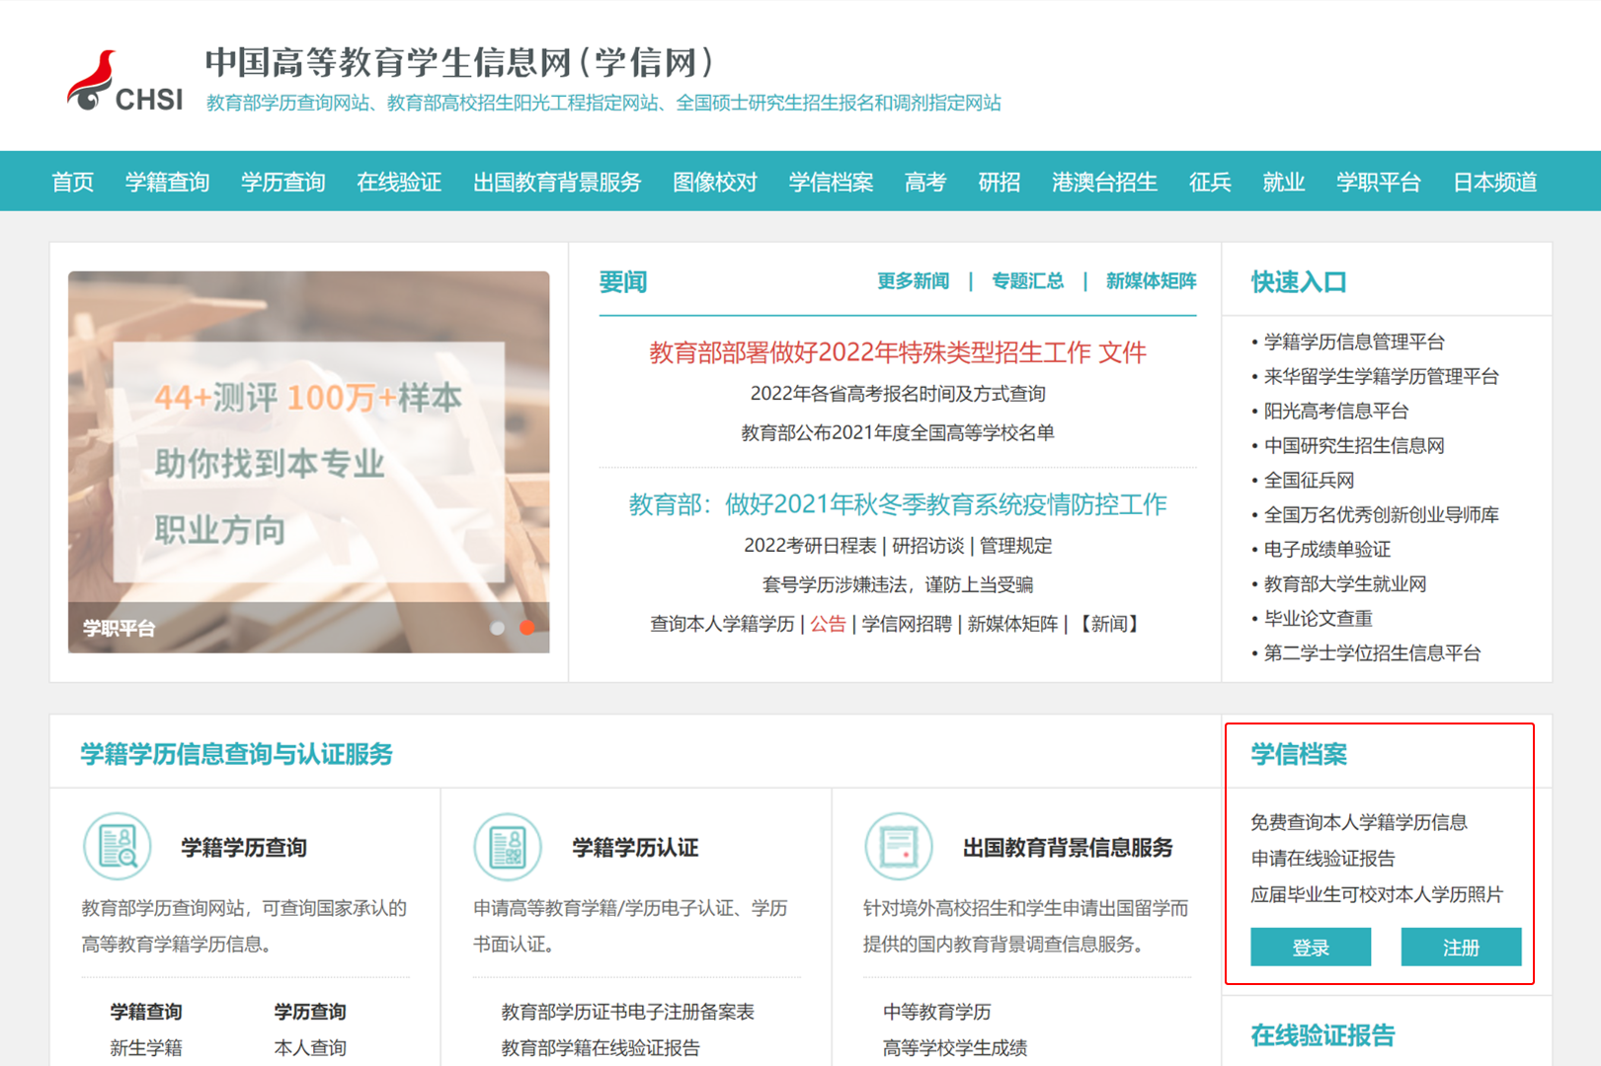
Task: Click the 学籍学历认证 heading
Action: coord(635,848)
